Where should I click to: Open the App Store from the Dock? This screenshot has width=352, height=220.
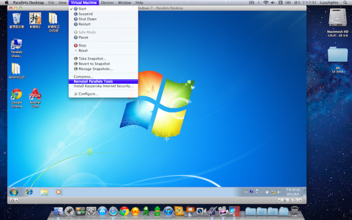click(102, 211)
